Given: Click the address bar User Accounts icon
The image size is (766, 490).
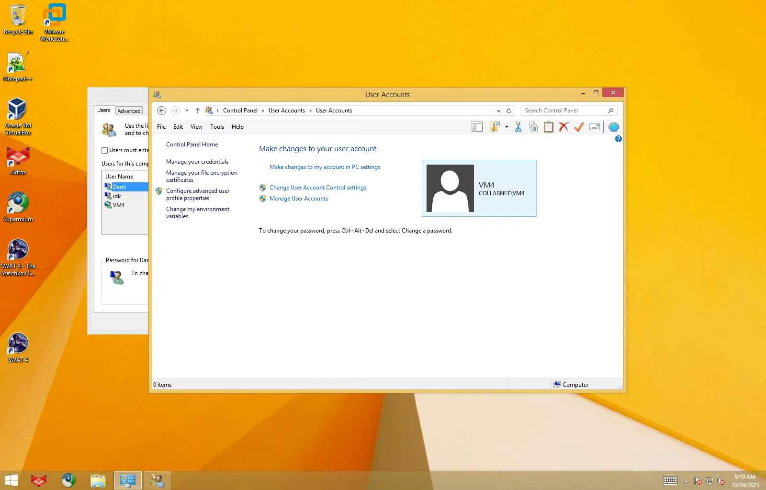Looking at the screenshot, I should coord(209,111).
